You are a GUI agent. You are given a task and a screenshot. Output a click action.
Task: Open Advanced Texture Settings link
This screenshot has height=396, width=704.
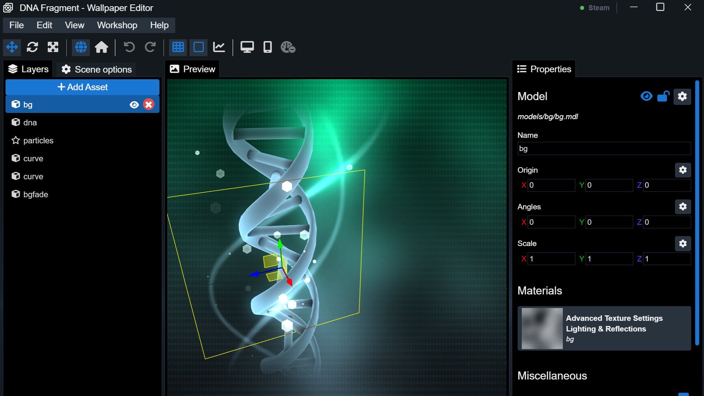(614, 318)
